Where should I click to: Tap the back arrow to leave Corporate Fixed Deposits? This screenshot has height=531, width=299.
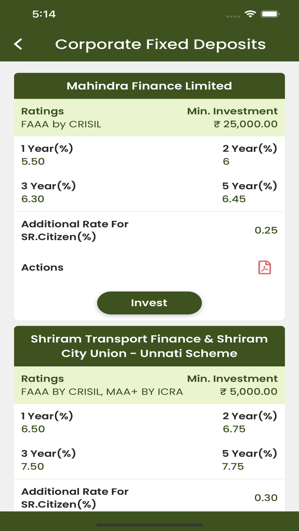pos(18,44)
